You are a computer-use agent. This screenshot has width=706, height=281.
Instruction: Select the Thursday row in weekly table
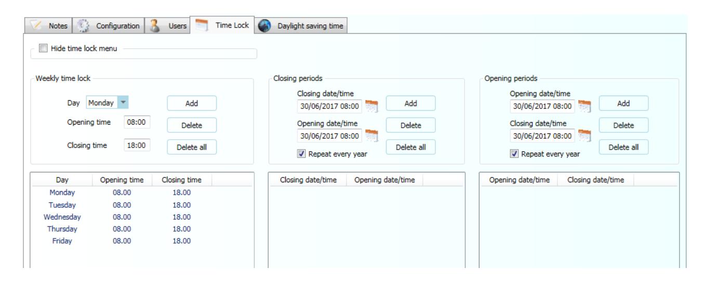[x=142, y=229]
